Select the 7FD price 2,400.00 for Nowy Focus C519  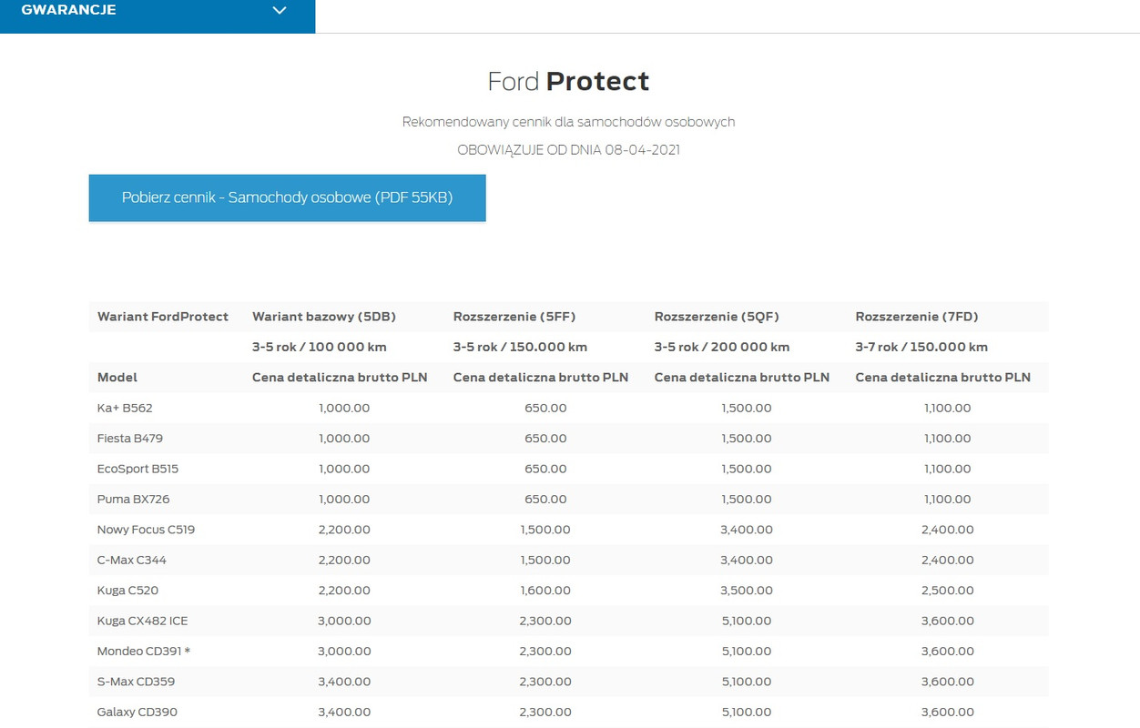click(x=948, y=530)
